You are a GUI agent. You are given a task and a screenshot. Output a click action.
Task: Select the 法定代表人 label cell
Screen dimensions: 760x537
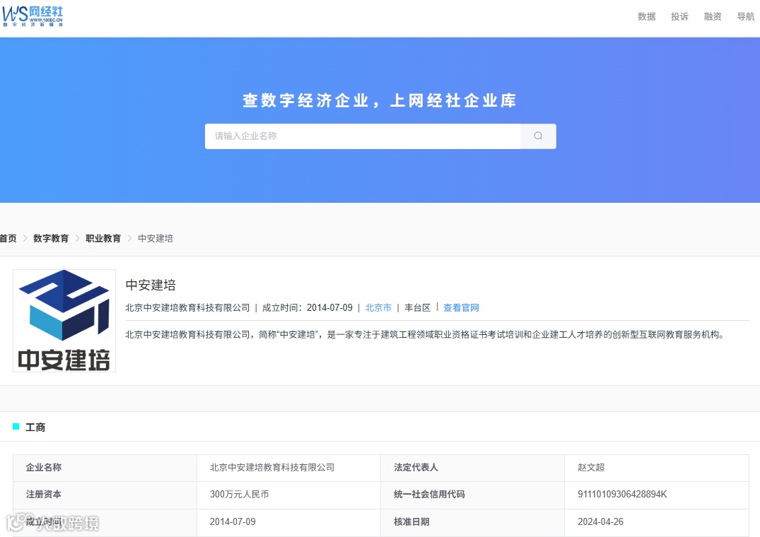click(x=472, y=467)
